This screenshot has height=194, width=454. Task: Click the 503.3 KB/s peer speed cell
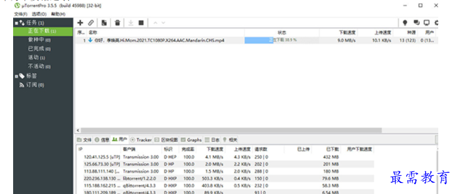pyautogui.click(x=213, y=178)
